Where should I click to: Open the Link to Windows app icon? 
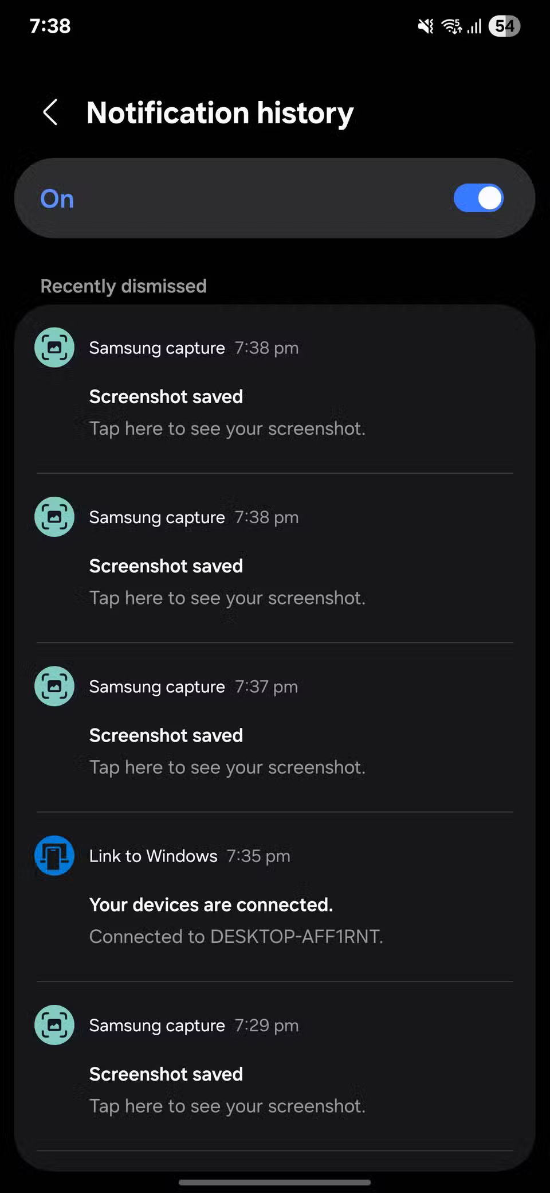tap(54, 855)
